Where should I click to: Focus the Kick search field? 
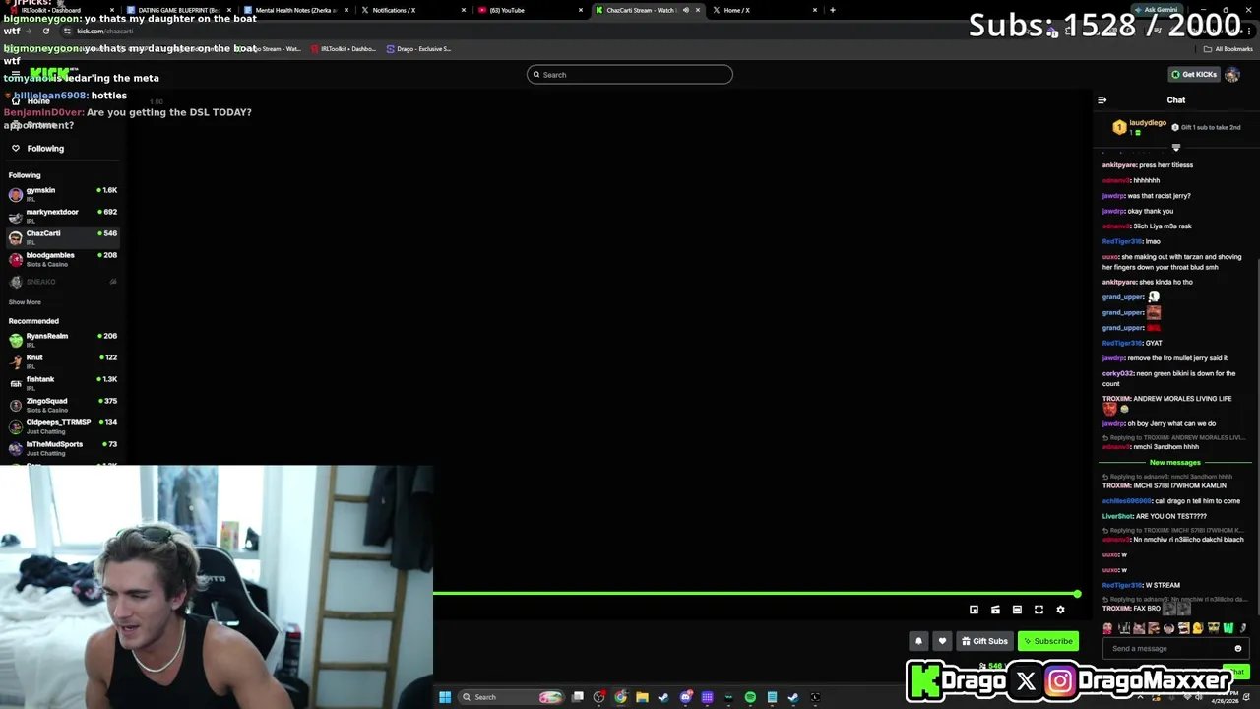tap(630, 74)
